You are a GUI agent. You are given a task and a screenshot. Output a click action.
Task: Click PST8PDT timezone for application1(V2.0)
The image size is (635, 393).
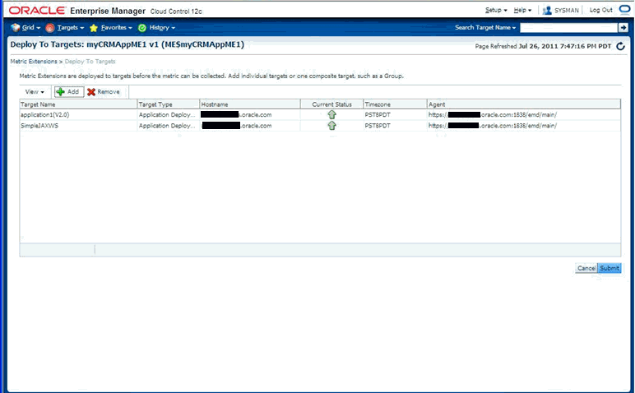click(x=378, y=115)
